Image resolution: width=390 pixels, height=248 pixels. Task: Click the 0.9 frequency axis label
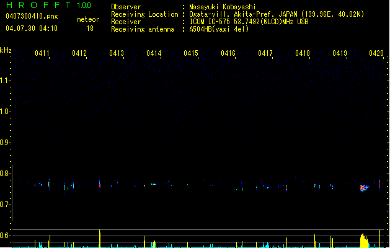[x=4, y=143]
